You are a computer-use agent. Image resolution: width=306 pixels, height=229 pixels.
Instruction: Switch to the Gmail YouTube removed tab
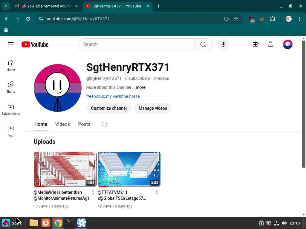tap(47, 6)
